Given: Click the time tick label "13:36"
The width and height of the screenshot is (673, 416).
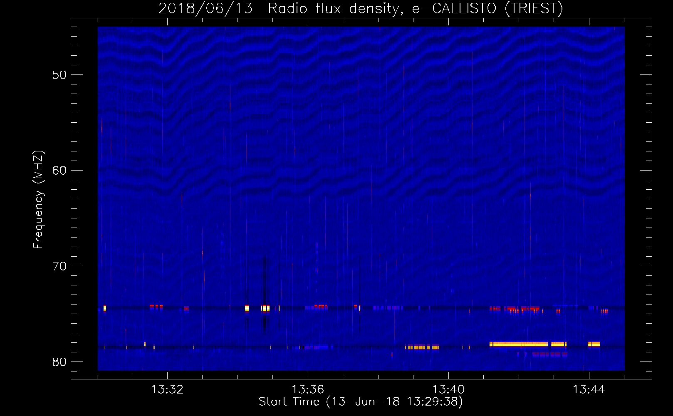Looking at the screenshot, I should coord(308,389).
